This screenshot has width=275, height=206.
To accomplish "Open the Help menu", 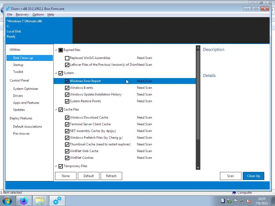I will [51, 14].
